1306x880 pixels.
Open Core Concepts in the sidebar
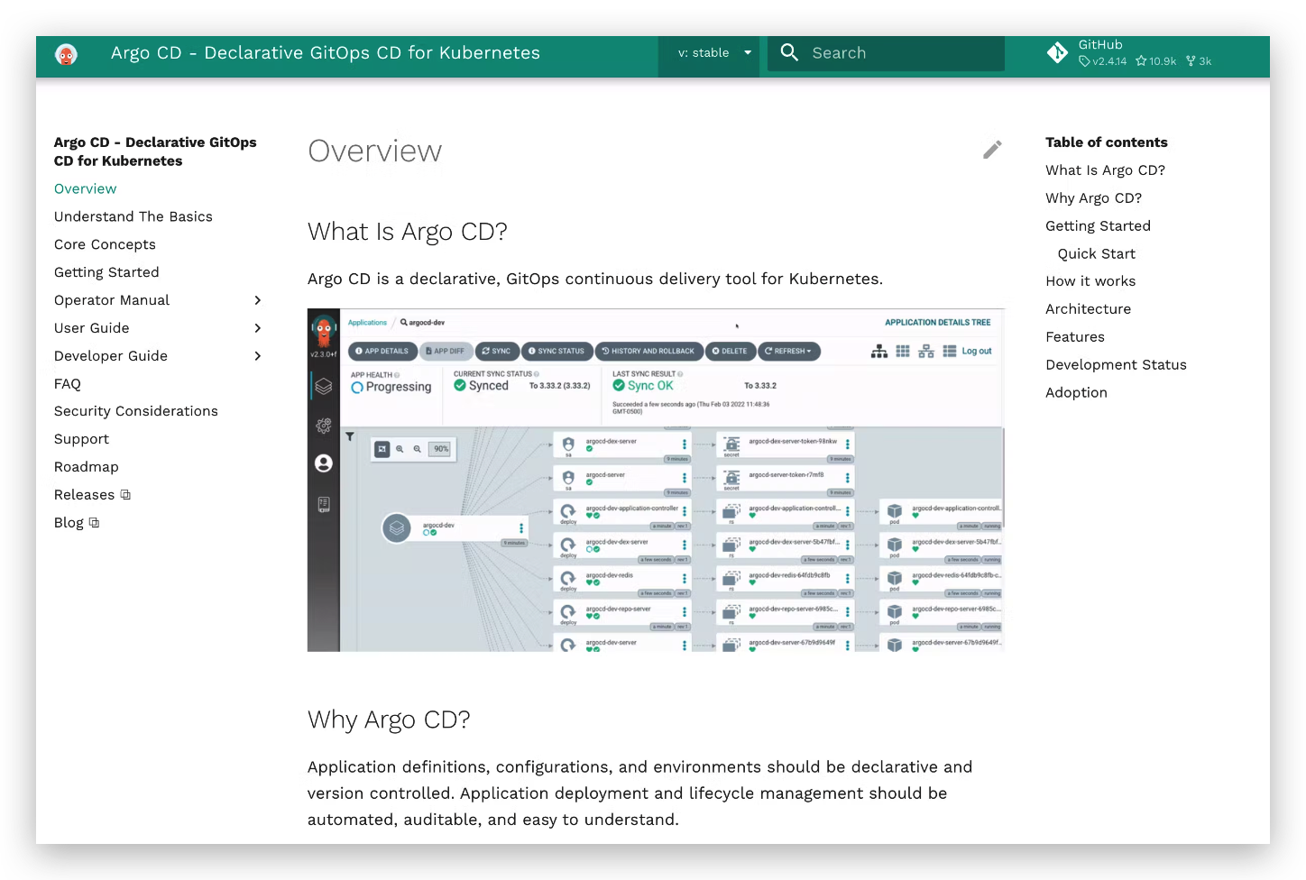click(105, 244)
